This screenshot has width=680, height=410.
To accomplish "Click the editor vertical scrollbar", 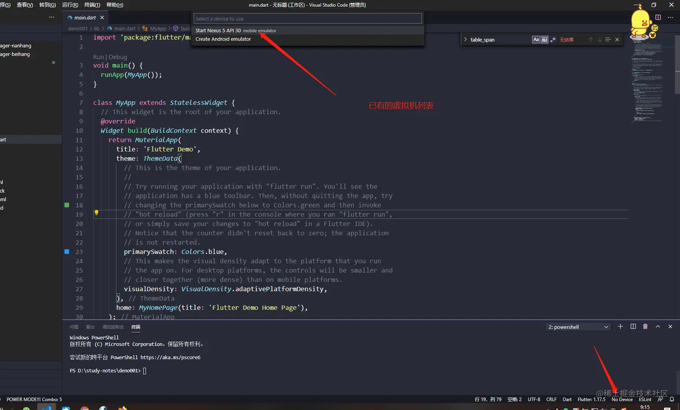I will coord(677,65).
